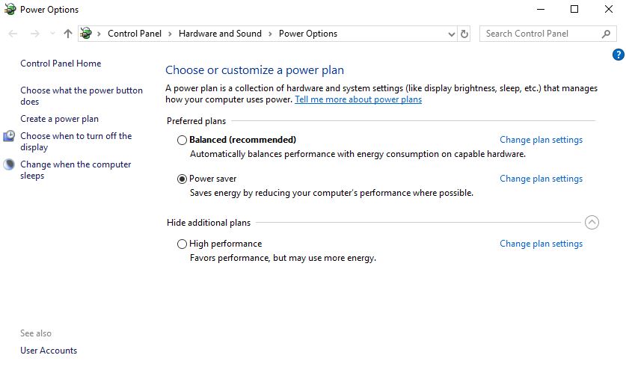626x367 pixels.
Task: Click the Refresh button in address bar
Action: click(x=464, y=34)
